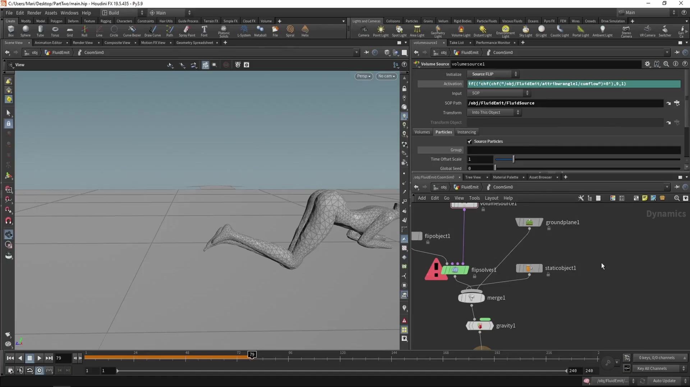Viewport: 690px width, 387px height.
Task: Expand the Transform Into This Object dropdown
Action: [x=494, y=112]
